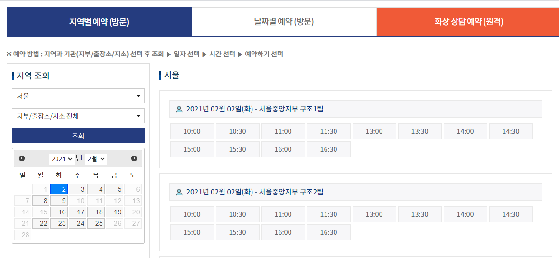Click 15:00 slot for 구조1팀

click(192, 149)
